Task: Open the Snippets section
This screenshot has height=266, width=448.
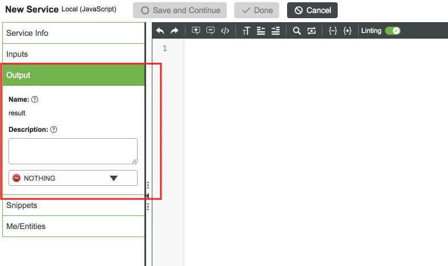Action: 73,205
